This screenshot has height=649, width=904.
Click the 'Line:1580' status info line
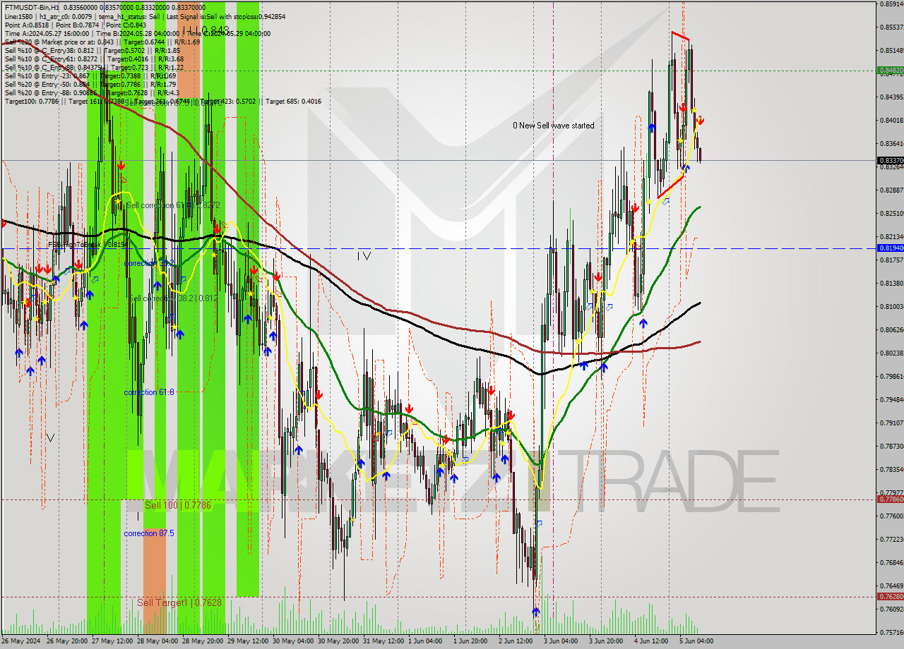click(x=145, y=16)
